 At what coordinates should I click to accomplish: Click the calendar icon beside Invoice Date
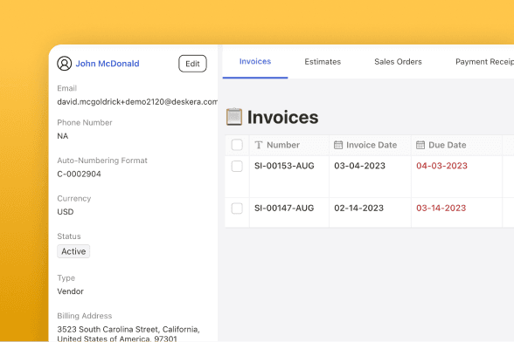(x=338, y=145)
